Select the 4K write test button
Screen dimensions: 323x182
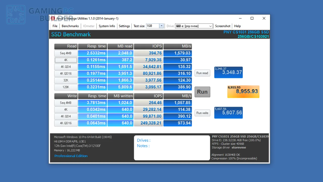pos(66,110)
